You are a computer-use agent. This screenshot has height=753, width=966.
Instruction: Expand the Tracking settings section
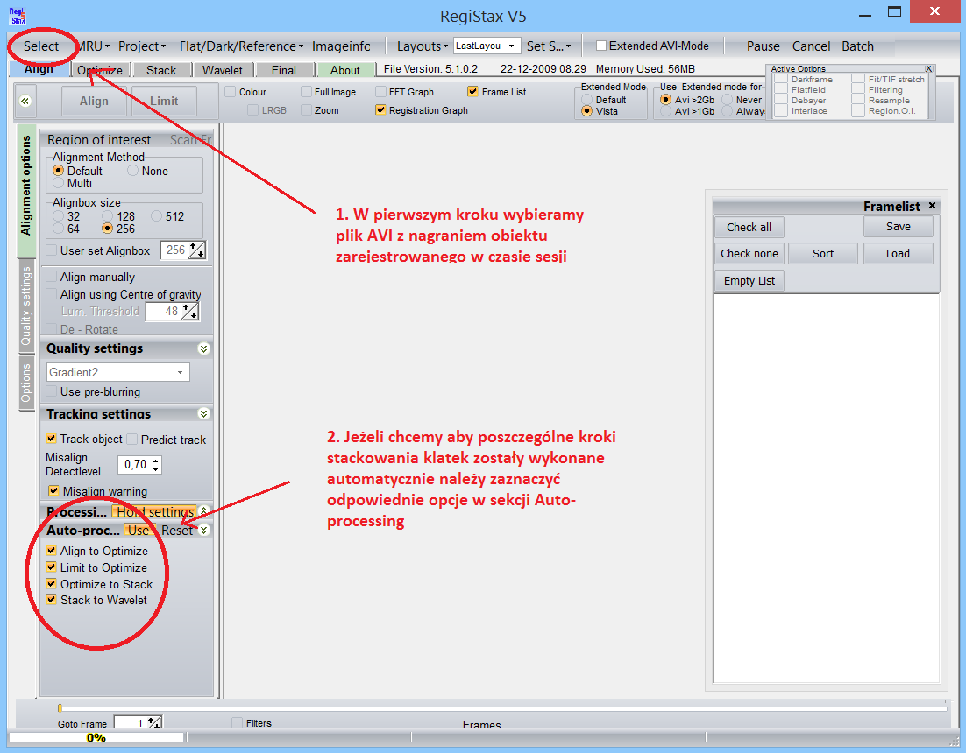tap(204, 413)
